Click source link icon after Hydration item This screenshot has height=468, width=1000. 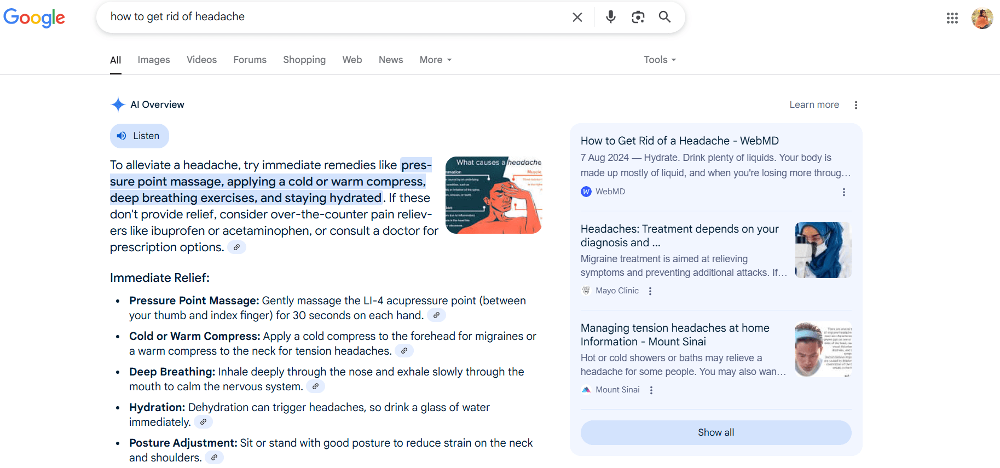(x=203, y=422)
